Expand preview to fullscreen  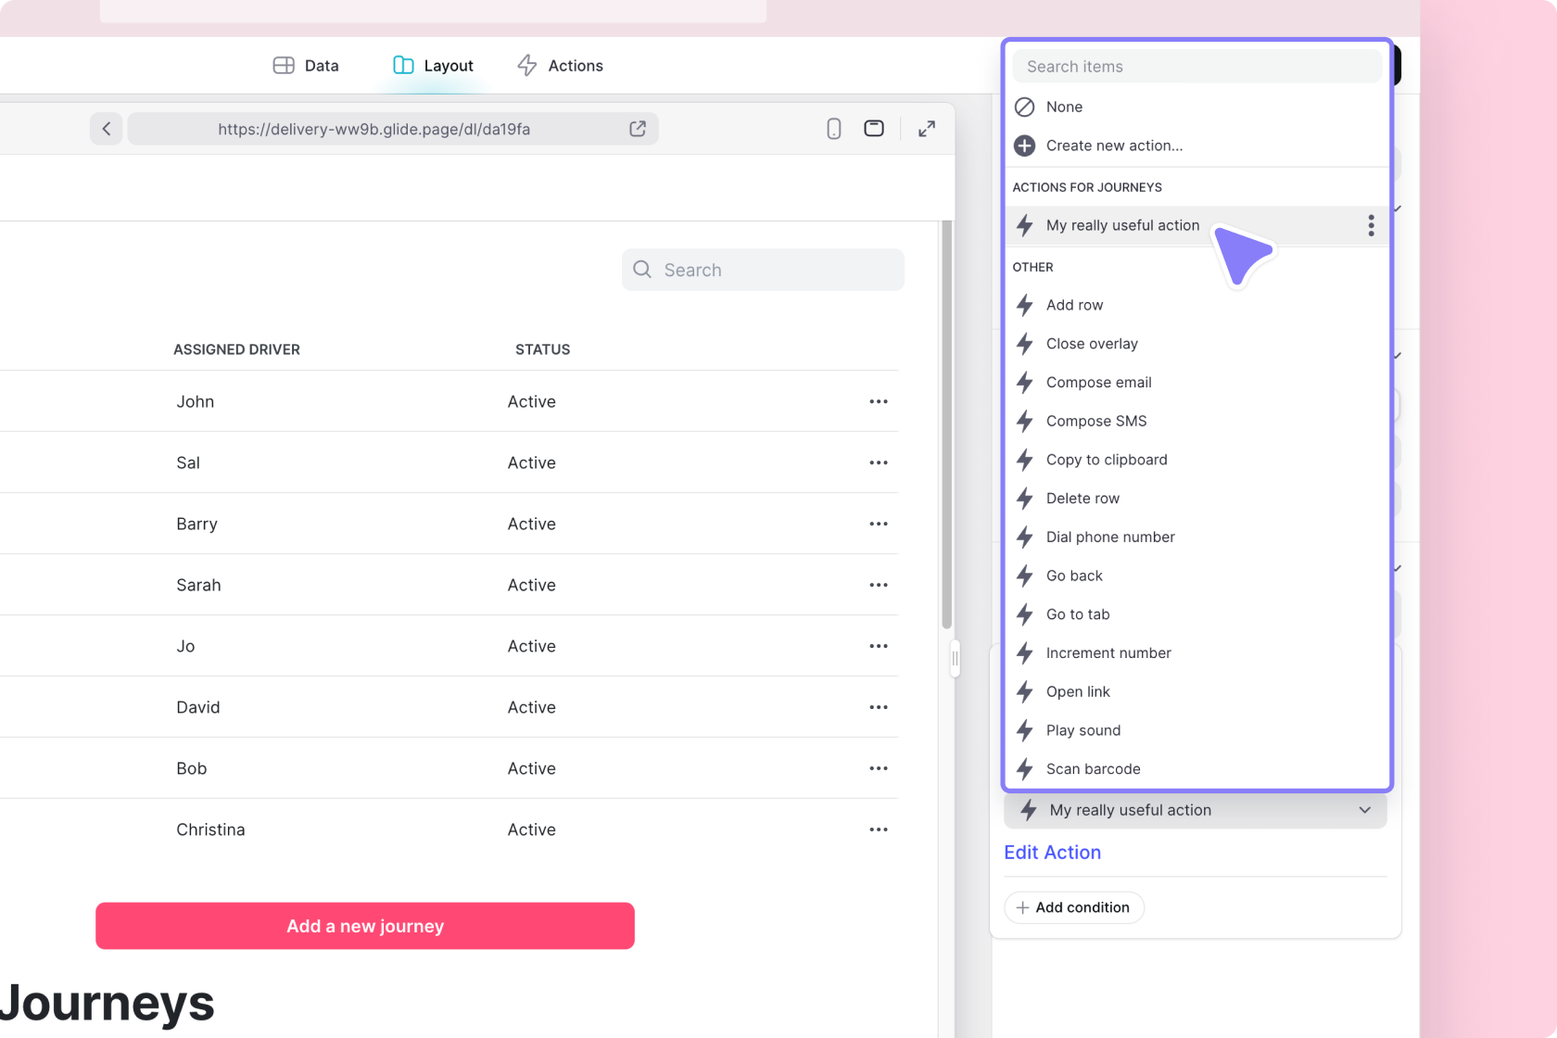(x=927, y=129)
